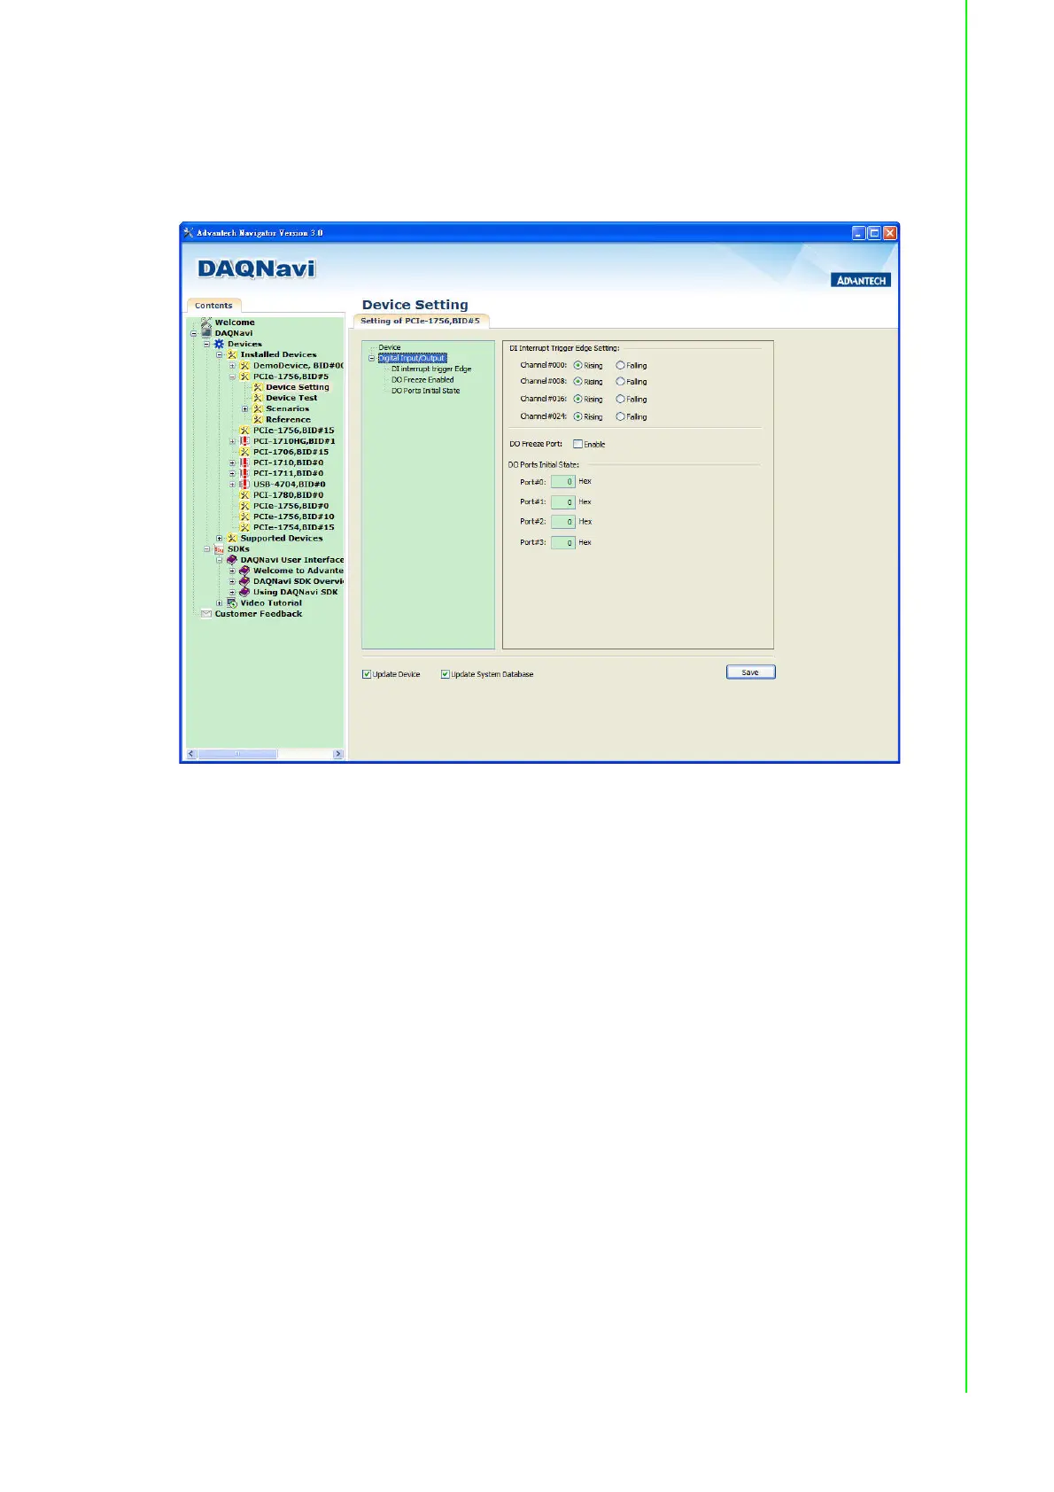Collapse the SDKs tree node
Screen dimensions: 1054x1492
(206, 549)
